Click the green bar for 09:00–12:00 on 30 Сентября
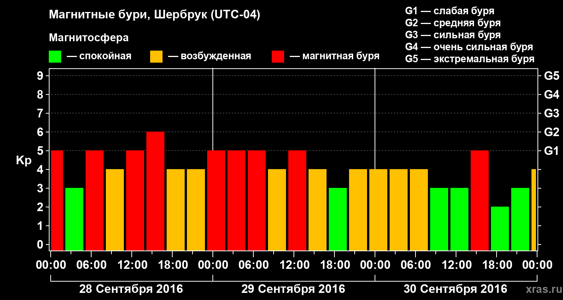The height and width of the screenshot is (300, 563). click(439, 219)
